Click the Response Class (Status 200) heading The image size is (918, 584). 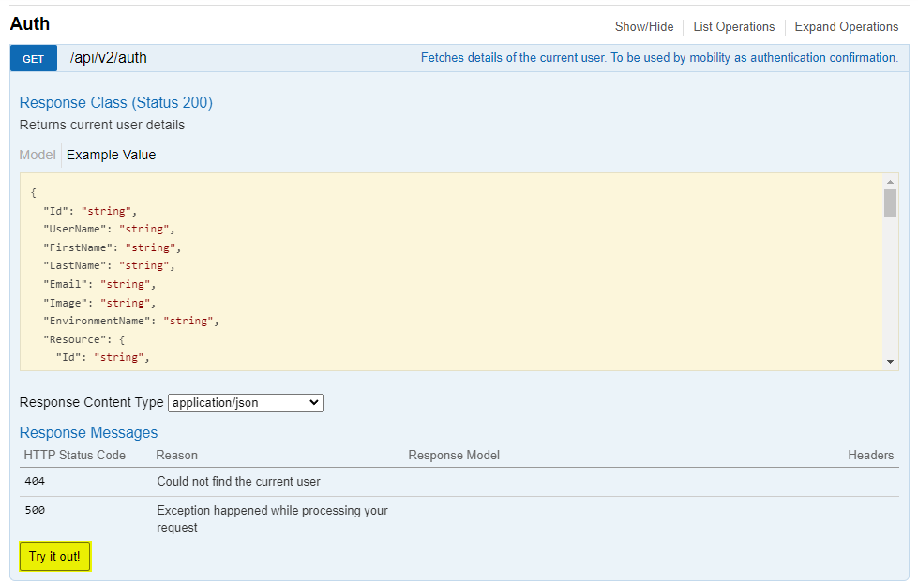(115, 102)
